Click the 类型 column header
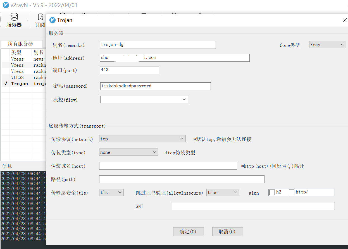The height and width of the screenshot is (249, 348). (x=16, y=52)
